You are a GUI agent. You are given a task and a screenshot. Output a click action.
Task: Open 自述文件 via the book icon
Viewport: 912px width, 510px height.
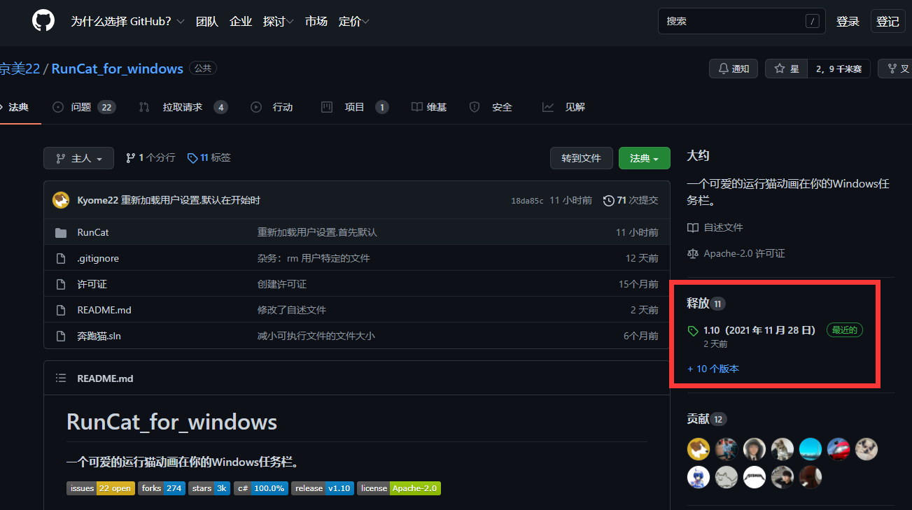(x=692, y=226)
